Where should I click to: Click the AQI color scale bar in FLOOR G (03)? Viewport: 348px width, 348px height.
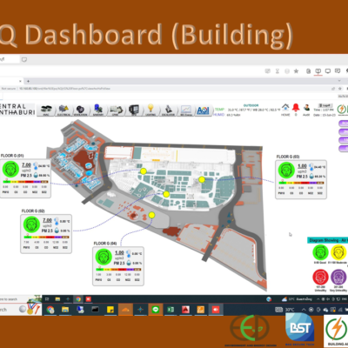click(301, 183)
